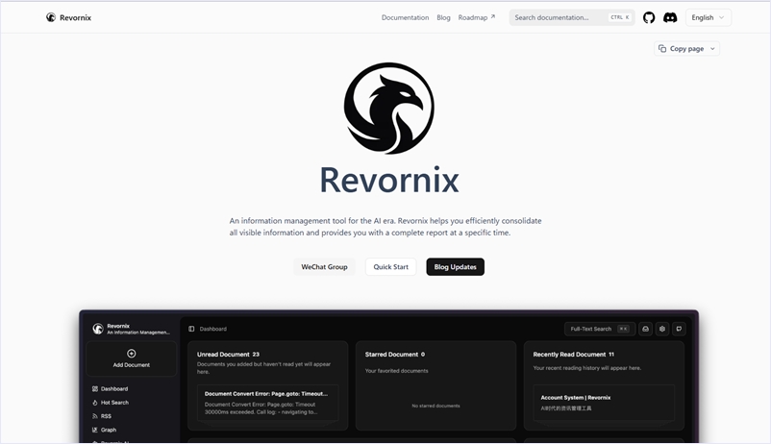Open the GitHub repository icon

[x=649, y=17]
